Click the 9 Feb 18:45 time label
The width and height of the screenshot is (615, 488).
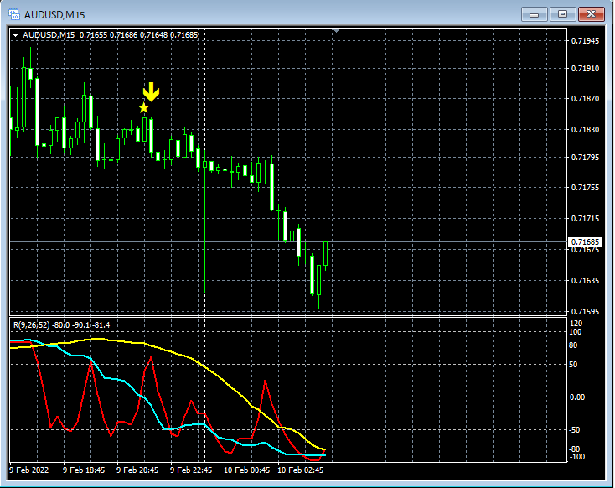[x=84, y=470]
